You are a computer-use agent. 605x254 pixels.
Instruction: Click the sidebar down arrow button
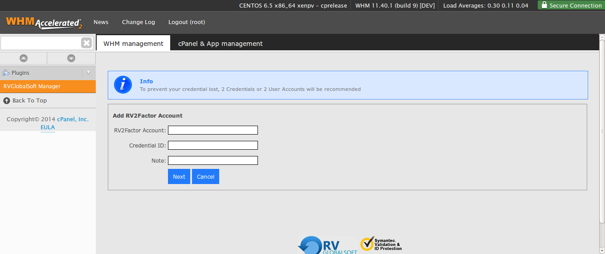point(71,58)
